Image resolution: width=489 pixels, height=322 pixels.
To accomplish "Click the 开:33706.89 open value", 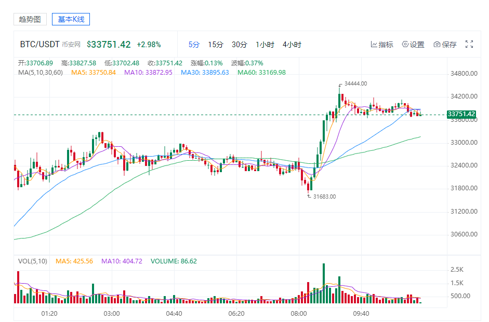I will click(35, 63).
